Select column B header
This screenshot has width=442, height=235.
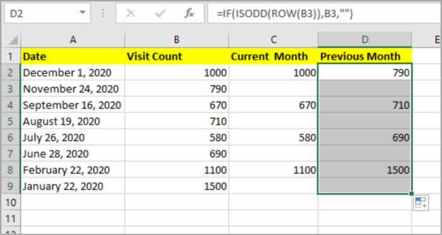[176, 40]
